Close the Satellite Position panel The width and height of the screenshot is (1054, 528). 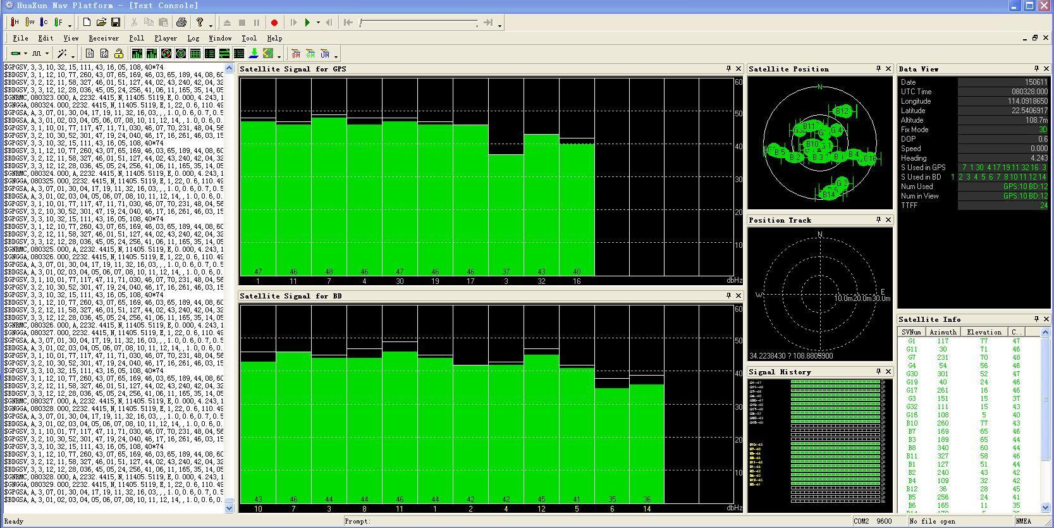coord(888,68)
